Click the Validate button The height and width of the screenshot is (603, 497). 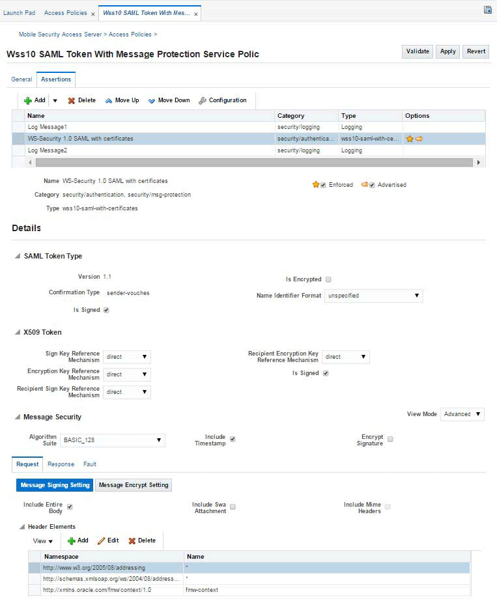[x=418, y=51]
